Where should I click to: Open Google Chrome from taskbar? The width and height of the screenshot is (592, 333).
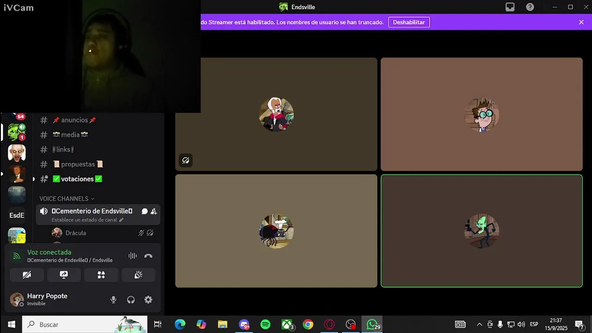(x=308, y=324)
